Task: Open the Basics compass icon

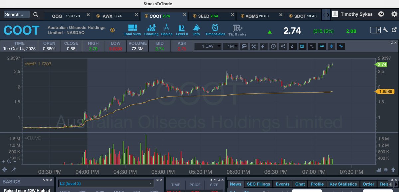Action: 167,30
